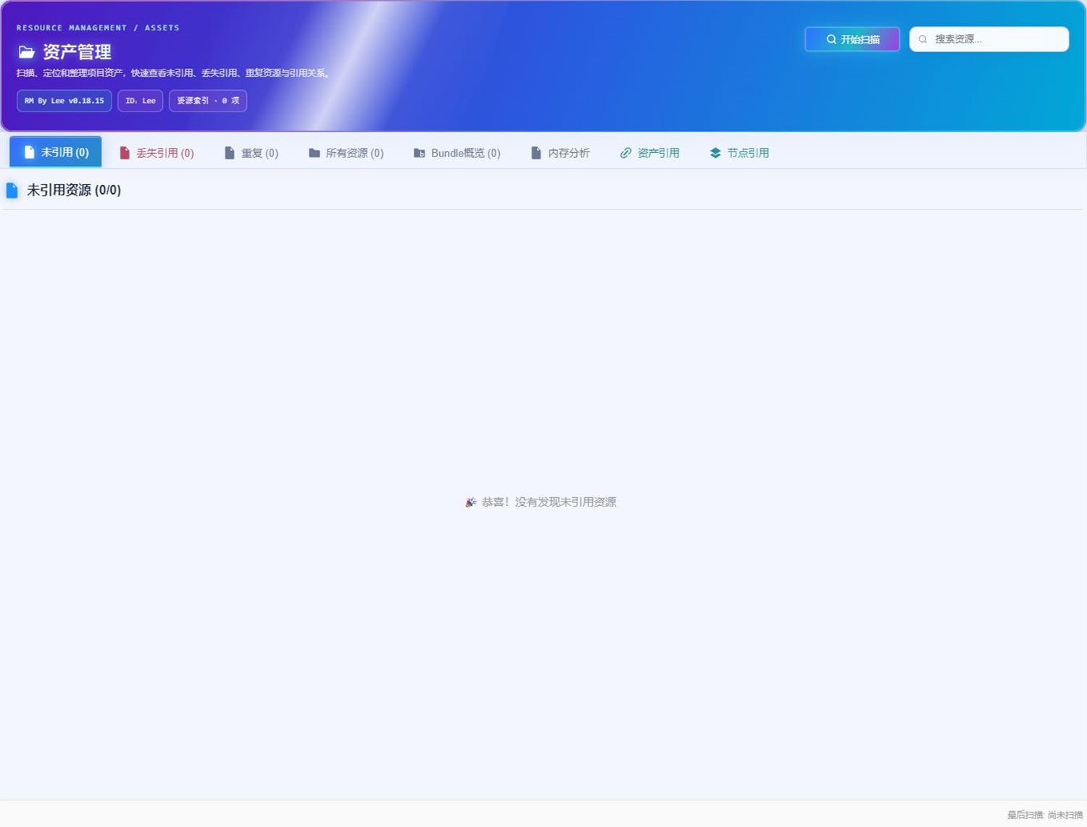The height and width of the screenshot is (827, 1087).
Task: Click the layers icon on 节点引用 tab
Action: [x=715, y=153]
